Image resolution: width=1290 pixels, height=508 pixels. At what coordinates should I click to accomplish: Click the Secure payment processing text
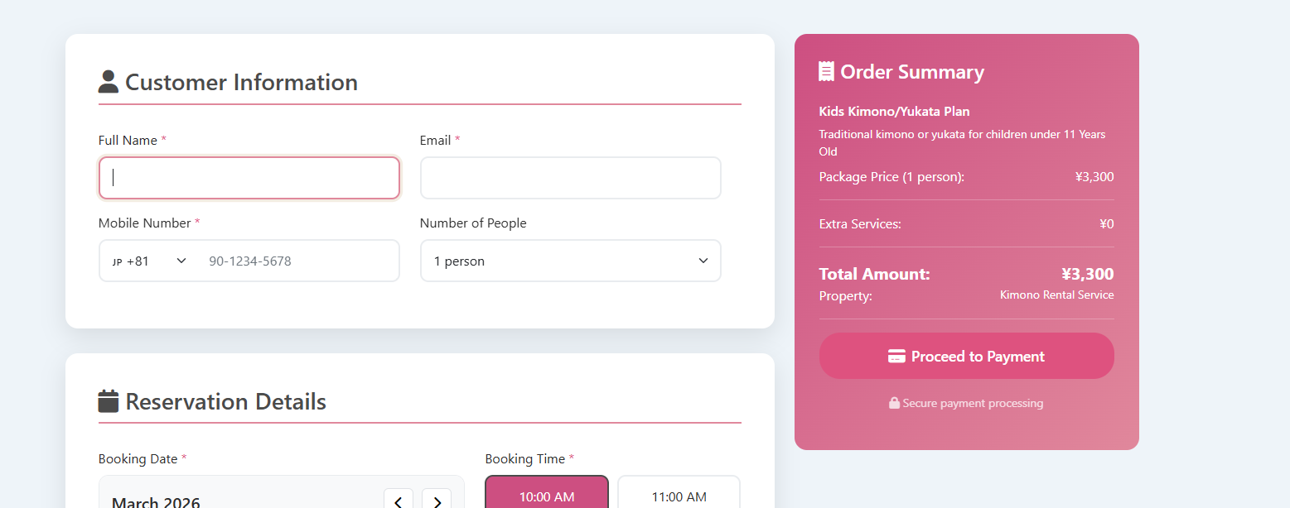[972, 403]
